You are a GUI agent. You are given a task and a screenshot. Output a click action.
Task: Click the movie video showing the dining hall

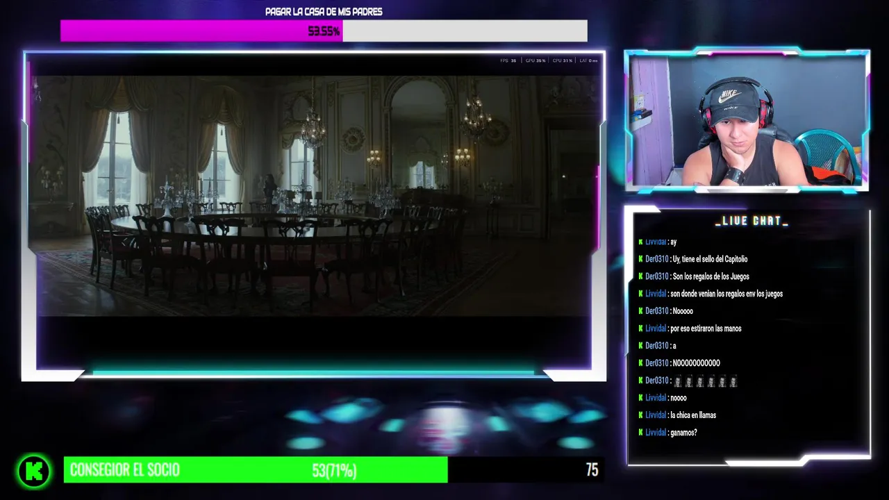click(315, 196)
